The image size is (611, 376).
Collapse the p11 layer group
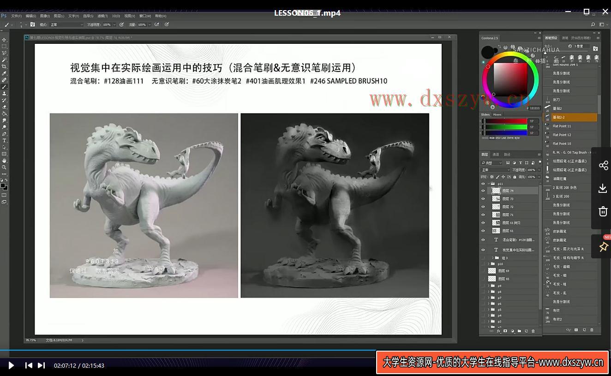[x=489, y=184]
